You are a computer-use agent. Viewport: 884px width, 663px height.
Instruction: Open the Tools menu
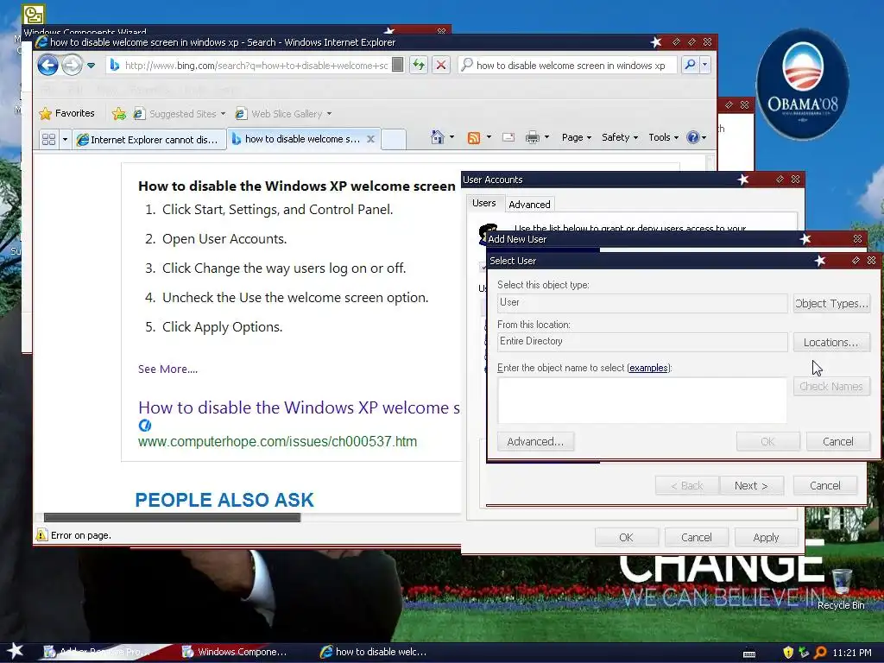(x=663, y=137)
